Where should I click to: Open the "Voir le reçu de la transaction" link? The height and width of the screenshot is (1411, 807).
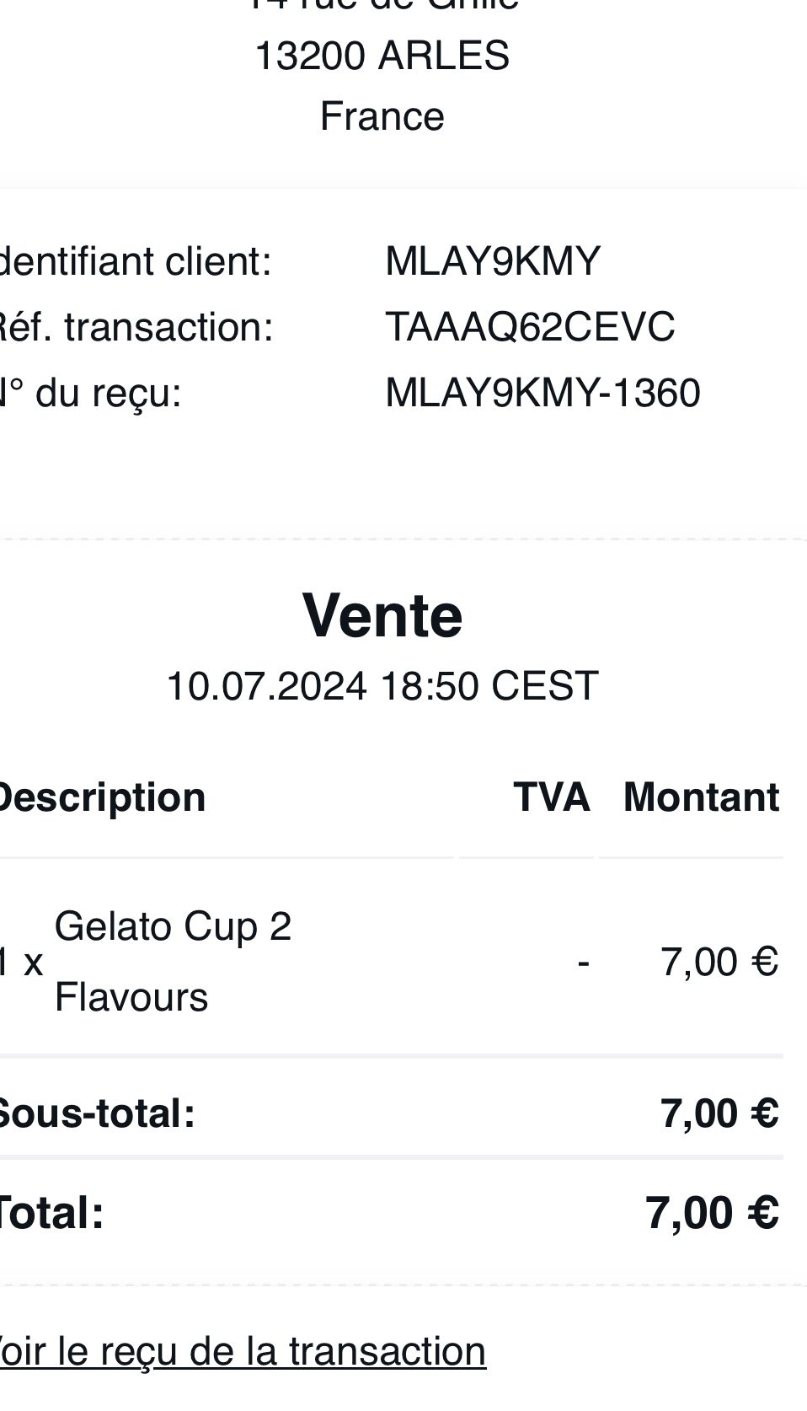tap(243, 1351)
